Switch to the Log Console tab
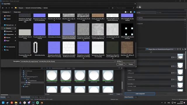The width and height of the screenshot is (187, 105). [42, 97]
